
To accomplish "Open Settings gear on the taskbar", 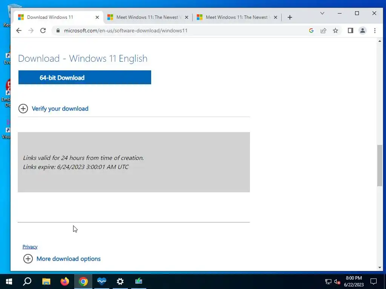I will click(120, 281).
